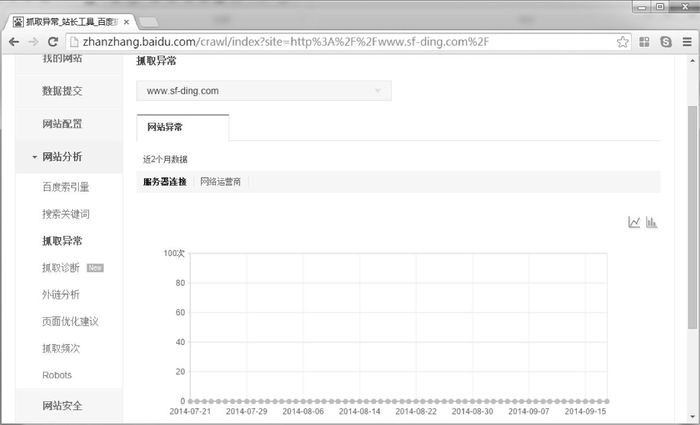The height and width of the screenshot is (425, 700).
Task: Reload the page with refresh icon
Action: pyautogui.click(x=53, y=42)
